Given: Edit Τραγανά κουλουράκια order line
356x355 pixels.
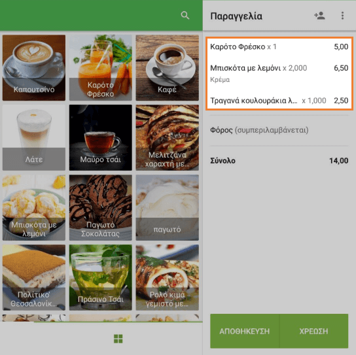Looking at the screenshot, I should click(x=279, y=101).
